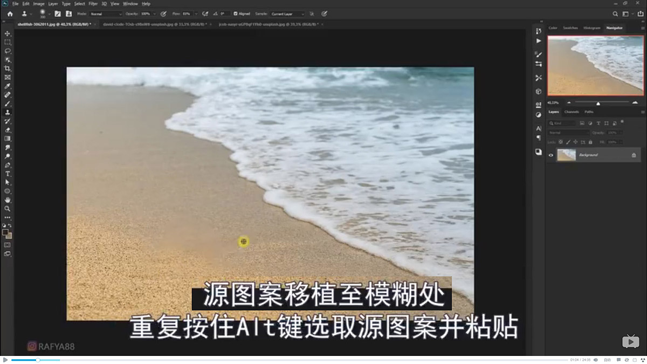Viewport: 647px width, 364px height.
Task: Open the Filter menu
Action: click(x=93, y=3)
